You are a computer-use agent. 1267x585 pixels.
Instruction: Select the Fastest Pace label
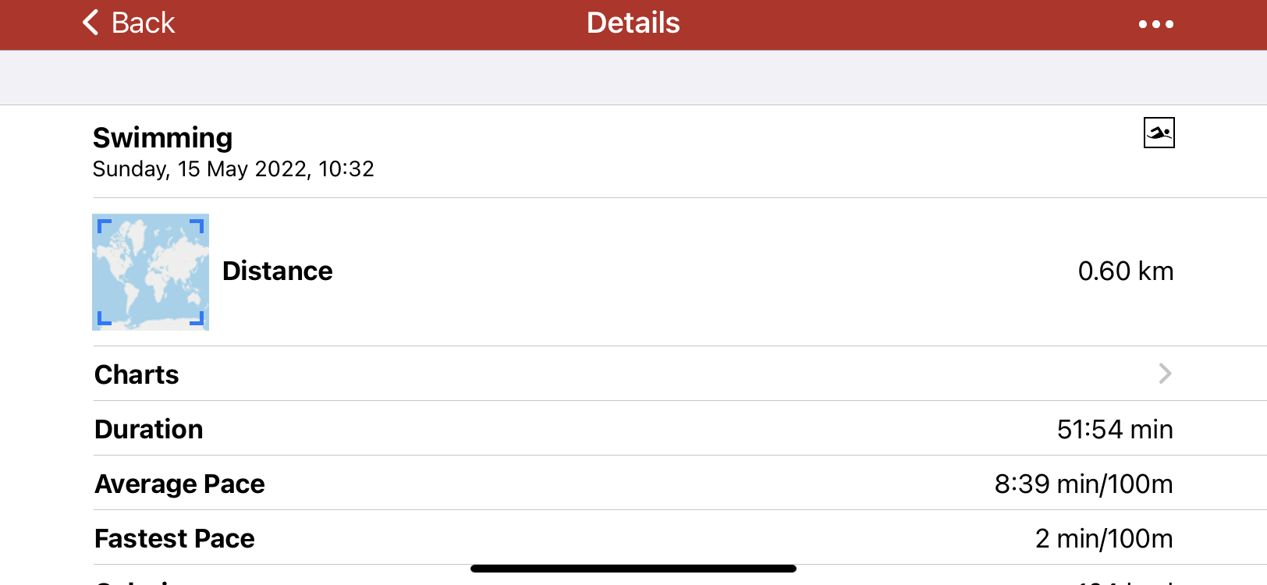point(174,538)
